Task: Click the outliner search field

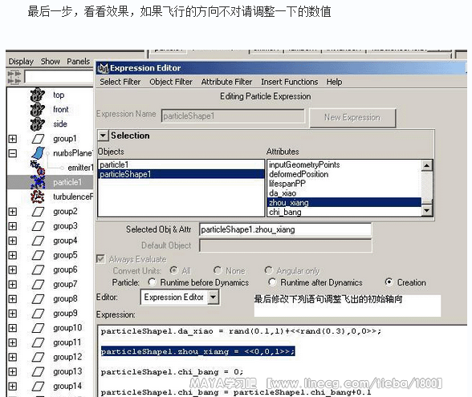Action: 59,77
